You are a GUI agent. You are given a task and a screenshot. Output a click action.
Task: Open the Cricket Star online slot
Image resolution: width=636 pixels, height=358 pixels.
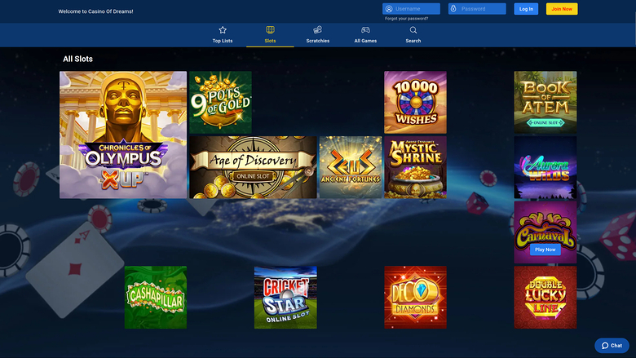pyautogui.click(x=285, y=297)
